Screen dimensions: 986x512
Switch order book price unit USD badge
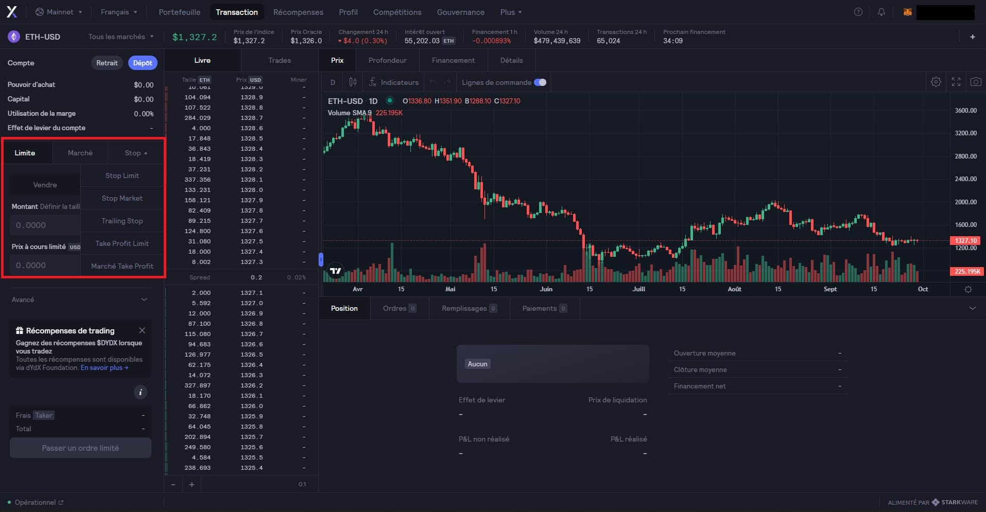pyautogui.click(x=255, y=80)
